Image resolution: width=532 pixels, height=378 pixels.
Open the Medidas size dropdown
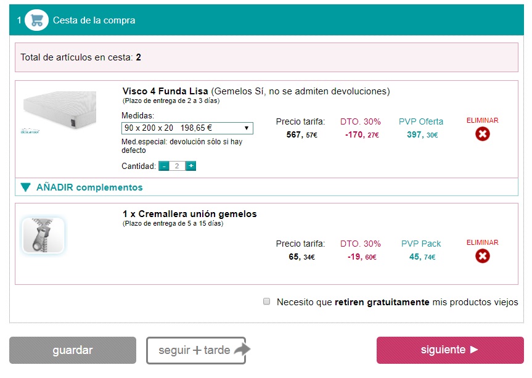click(x=187, y=128)
